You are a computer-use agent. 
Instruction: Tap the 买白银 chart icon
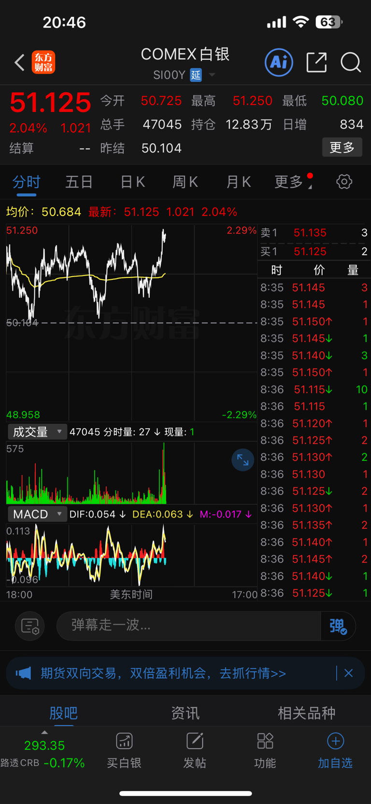[124, 741]
